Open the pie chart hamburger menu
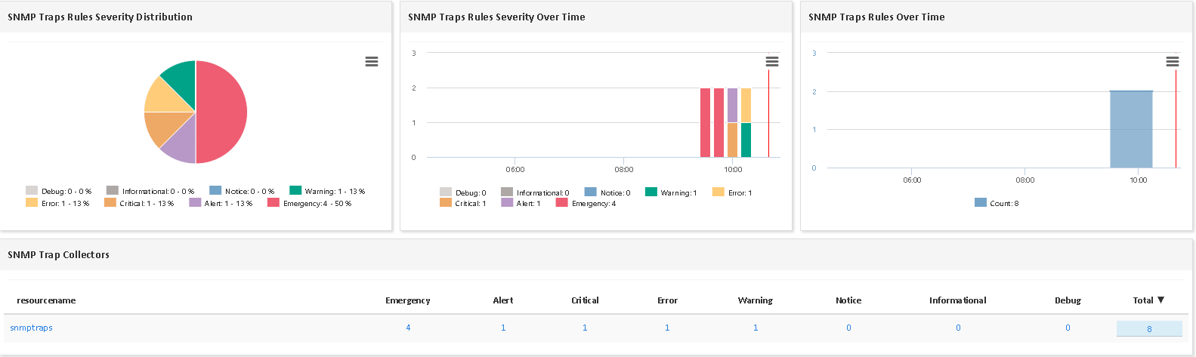This screenshot has height=357, width=1196. coord(371,62)
